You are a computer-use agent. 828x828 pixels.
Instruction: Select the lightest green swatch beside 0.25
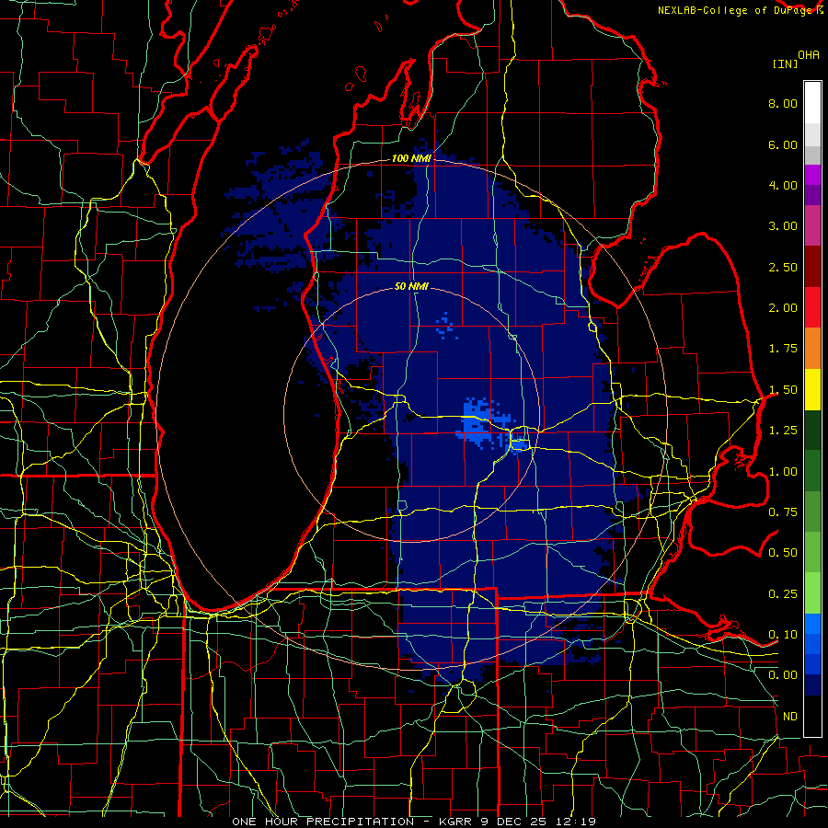812,593
